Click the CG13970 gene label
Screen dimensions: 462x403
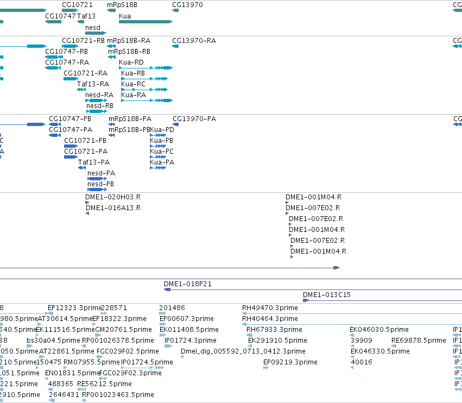(x=187, y=5)
